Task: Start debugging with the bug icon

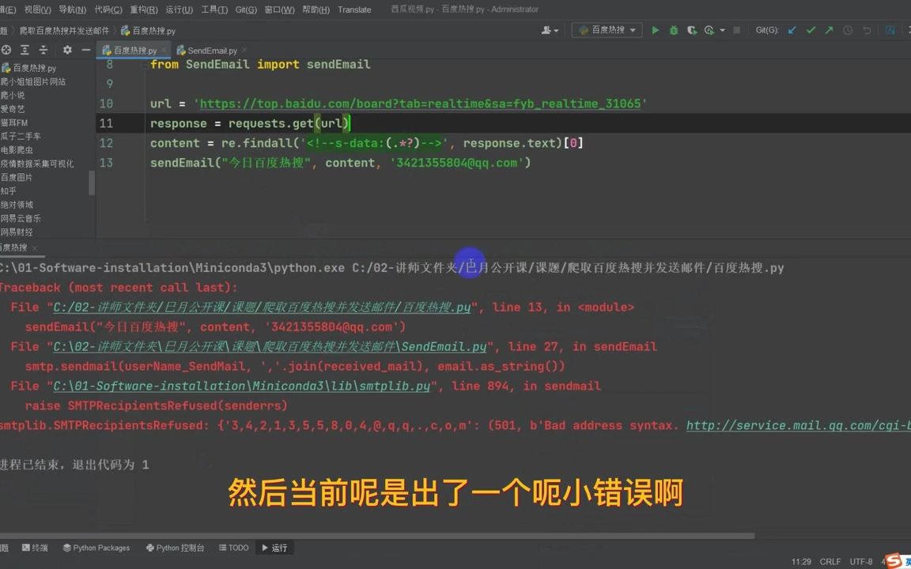Action: pyautogui.click(x=673, y=29)
